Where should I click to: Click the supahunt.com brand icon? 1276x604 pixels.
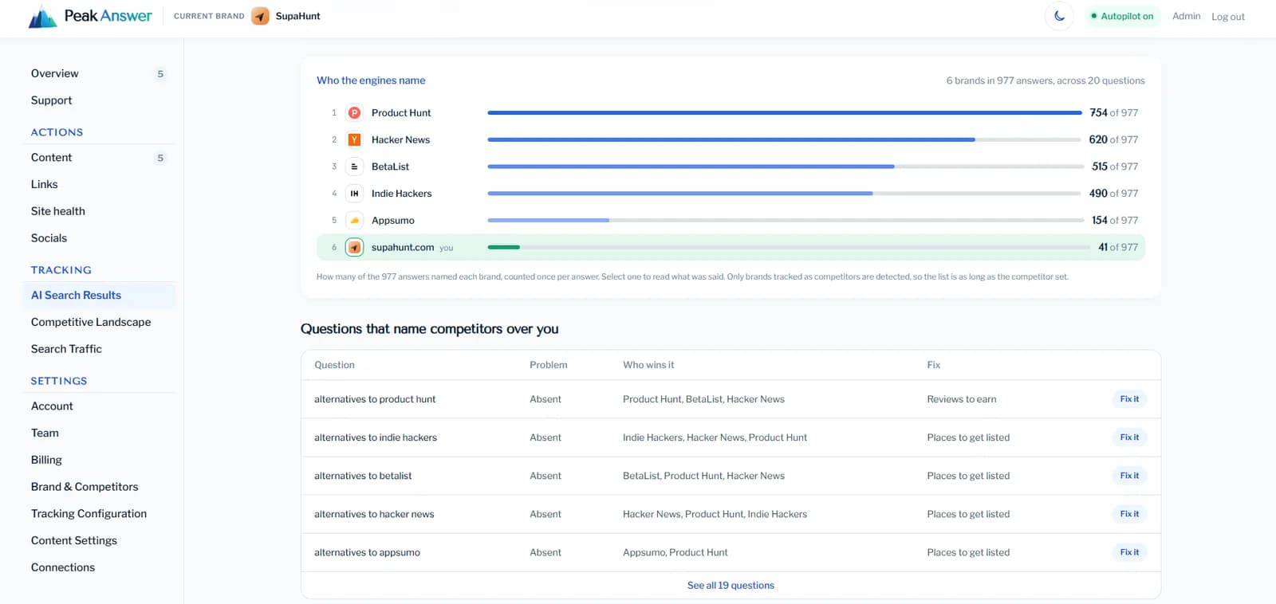point(355,247)
